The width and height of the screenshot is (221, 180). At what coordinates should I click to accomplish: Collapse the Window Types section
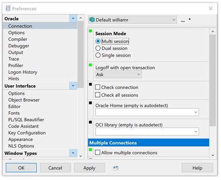[73, 153]
